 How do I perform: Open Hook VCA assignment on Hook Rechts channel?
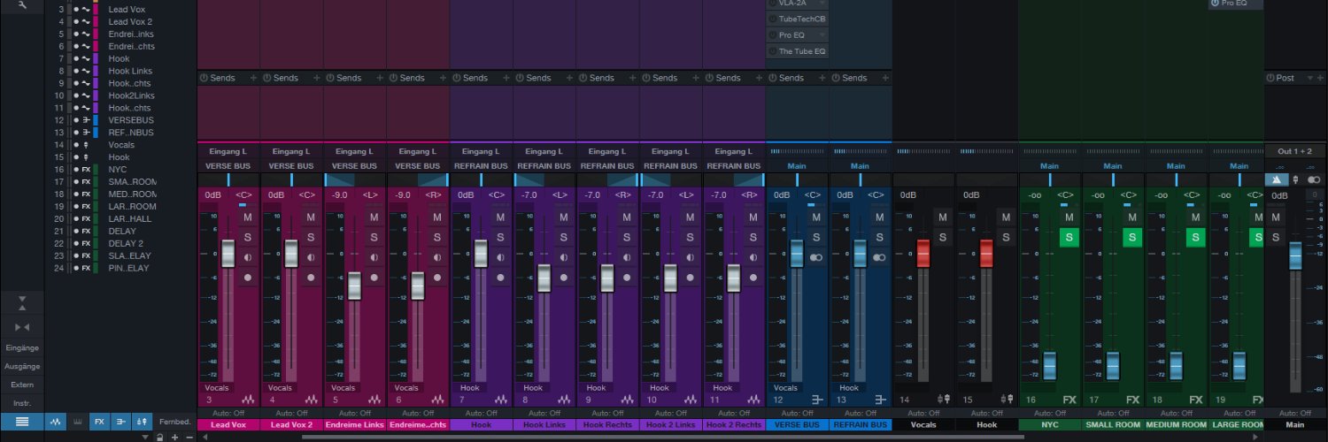597,387
